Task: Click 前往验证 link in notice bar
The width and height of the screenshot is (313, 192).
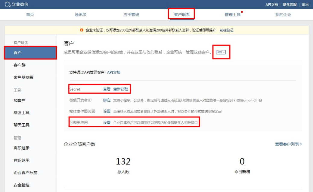Action: click(x=226, y=30)
